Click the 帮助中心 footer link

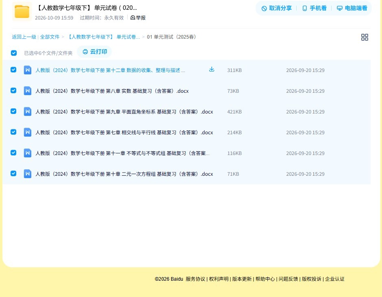[265, 279]
